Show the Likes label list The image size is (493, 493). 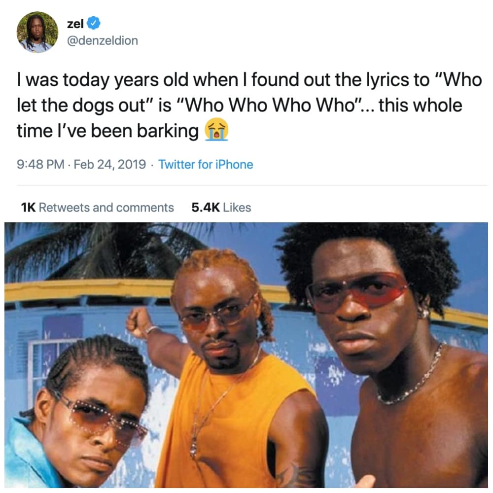pyautogui.click(x=237, y=208)
